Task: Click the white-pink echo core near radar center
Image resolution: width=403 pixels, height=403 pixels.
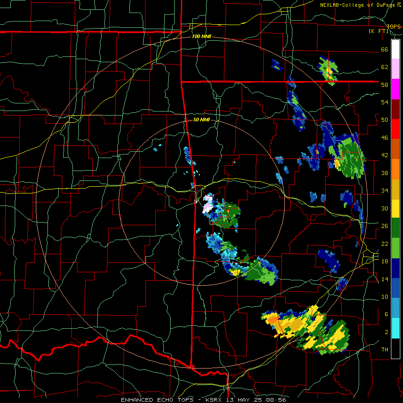Action: pyautogui.click(x=208, y=205)
